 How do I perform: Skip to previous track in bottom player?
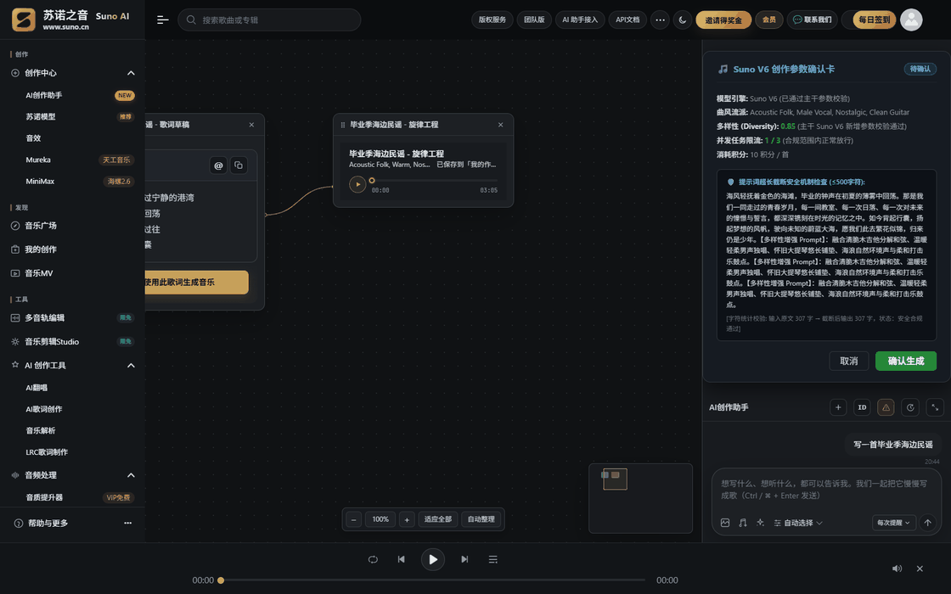[402, 559]
